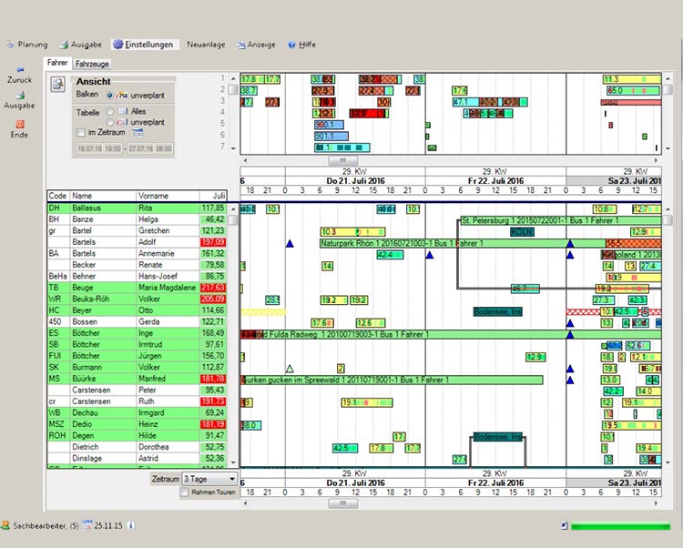Click the upper chart right-side scroll up arrow
Screen dimensions: 683x548
tap(668, 79)
